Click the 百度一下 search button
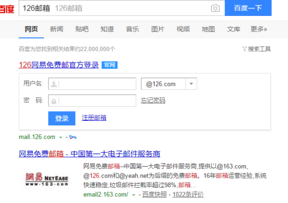 coord(248,8)
